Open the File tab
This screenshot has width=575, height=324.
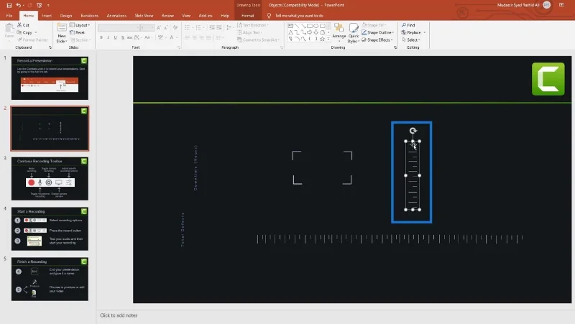(9, 16)
